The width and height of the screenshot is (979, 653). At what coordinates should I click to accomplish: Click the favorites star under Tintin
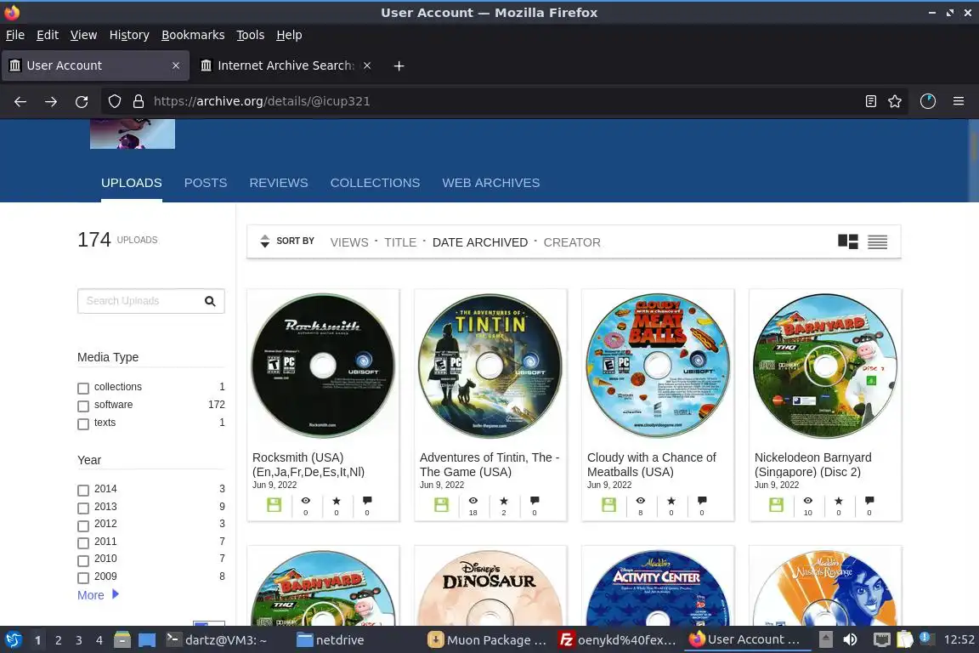(504, 501)
